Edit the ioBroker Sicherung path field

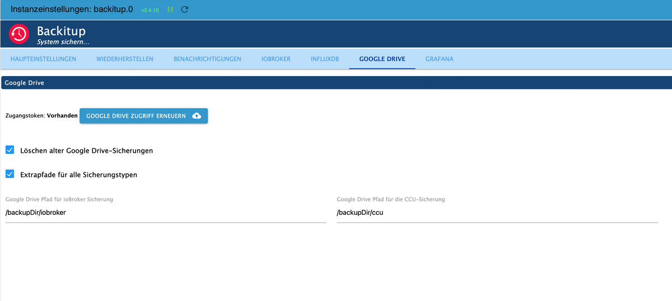pyautogui.click(x=166, y=213)
